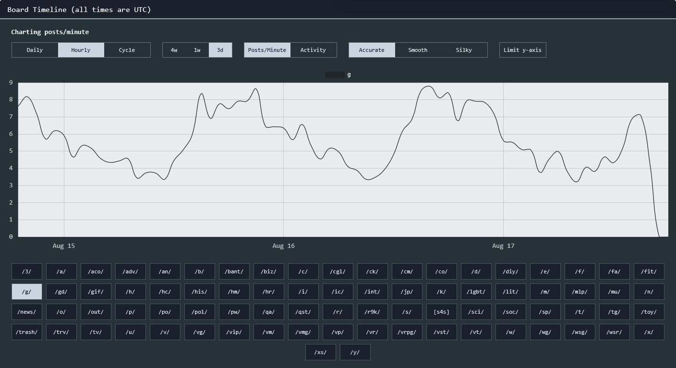Image resolution: width=676 pixels, height=368 pixels.
Task: Choose the /lgbt/ board
Action: click(476, 292)
